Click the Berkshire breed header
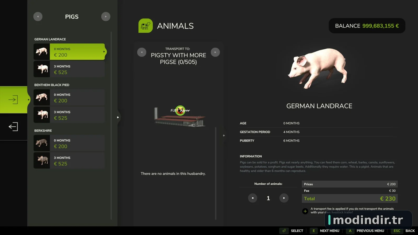 click(x=43, y=131)
